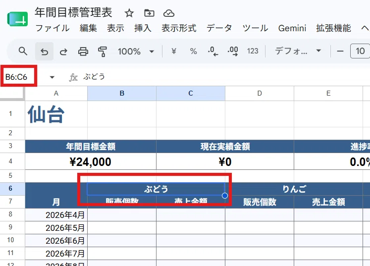
Task: Star the 年間目標管理表 document
Action: [x=129, y=13]
